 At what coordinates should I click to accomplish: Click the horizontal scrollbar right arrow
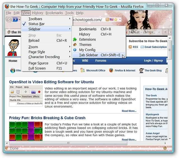pos(165,143)
